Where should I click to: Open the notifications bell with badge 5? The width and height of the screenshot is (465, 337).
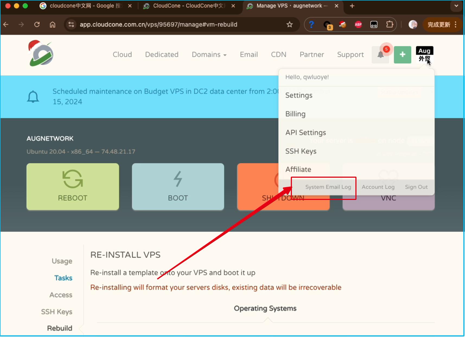pyautogui.click(x=380, y=54)
